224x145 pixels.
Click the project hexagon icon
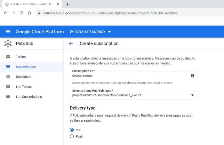(x=71, y=32)
